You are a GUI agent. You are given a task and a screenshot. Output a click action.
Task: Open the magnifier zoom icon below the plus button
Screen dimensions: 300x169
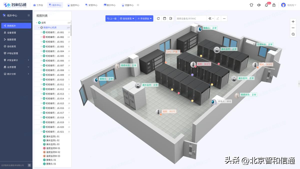(x=293, y=34)
